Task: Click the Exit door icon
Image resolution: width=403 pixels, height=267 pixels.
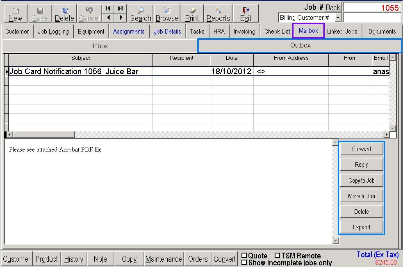Action: pyautogui.click(x=246, y=11)
